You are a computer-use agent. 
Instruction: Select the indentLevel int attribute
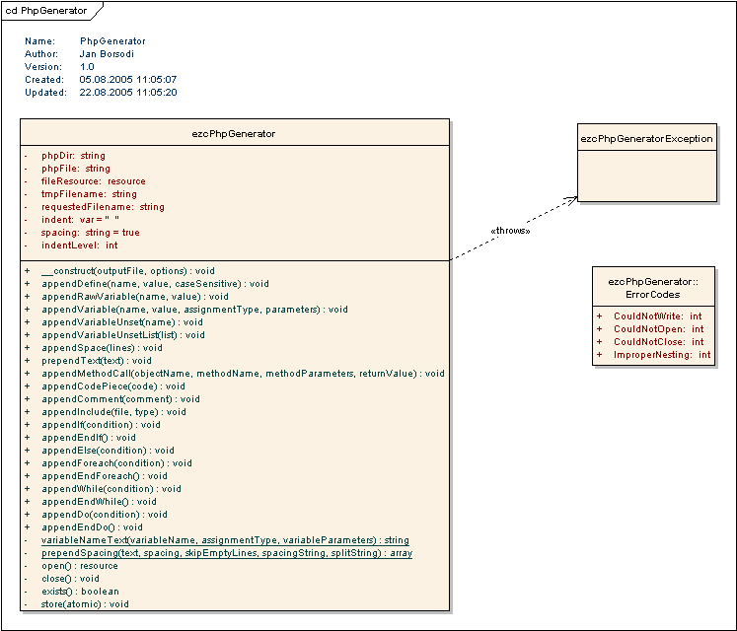79,245
